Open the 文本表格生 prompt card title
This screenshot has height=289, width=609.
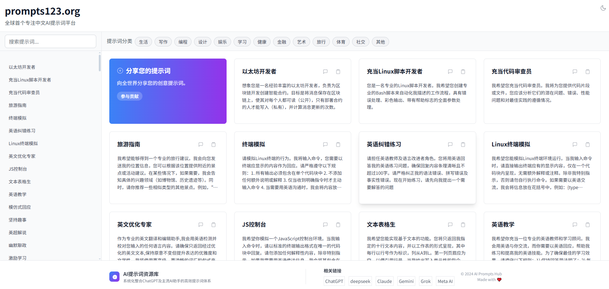[x=381, y=225]
